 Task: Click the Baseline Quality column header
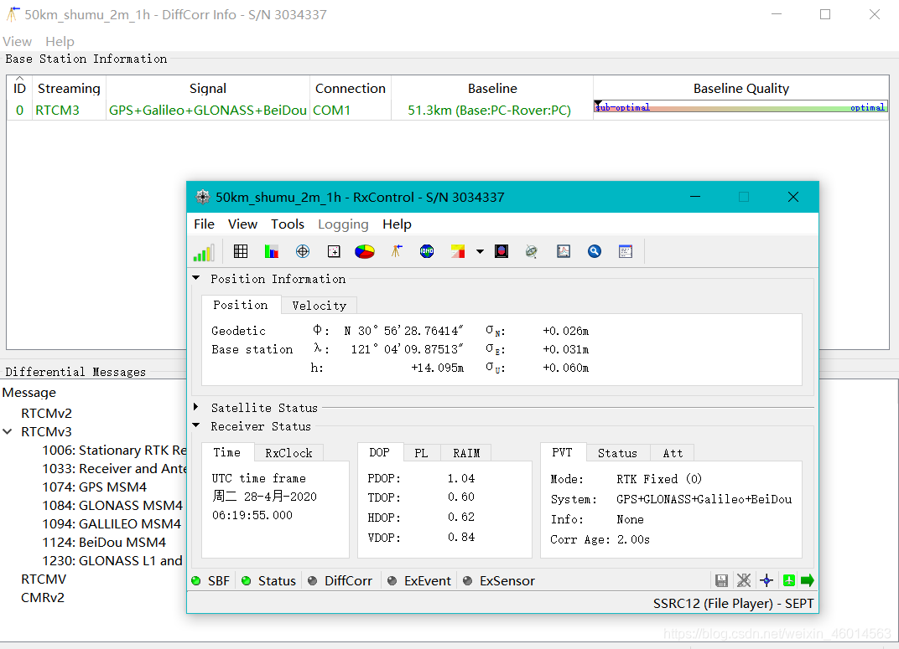[741, 88]
